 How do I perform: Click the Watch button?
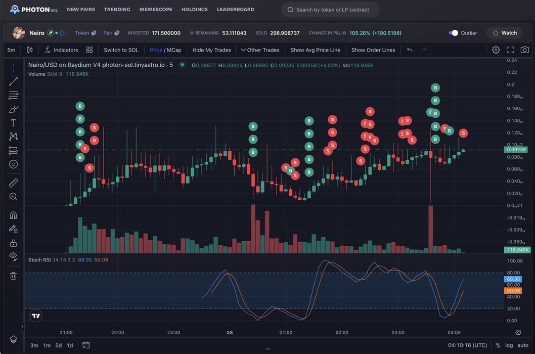pos(504,33)
